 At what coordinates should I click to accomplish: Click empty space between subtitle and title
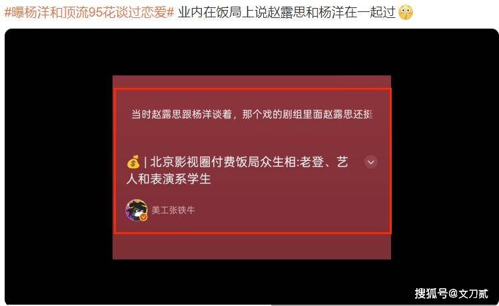(x=252, y=137)
